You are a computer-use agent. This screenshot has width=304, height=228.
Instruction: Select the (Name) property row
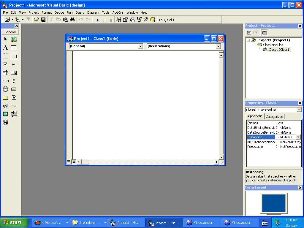[274, 123]
